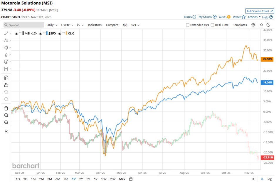Delete drawings with trash icon

pos(6,108)
